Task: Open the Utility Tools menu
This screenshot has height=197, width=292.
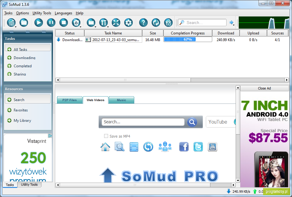Action: pos(42,13)
